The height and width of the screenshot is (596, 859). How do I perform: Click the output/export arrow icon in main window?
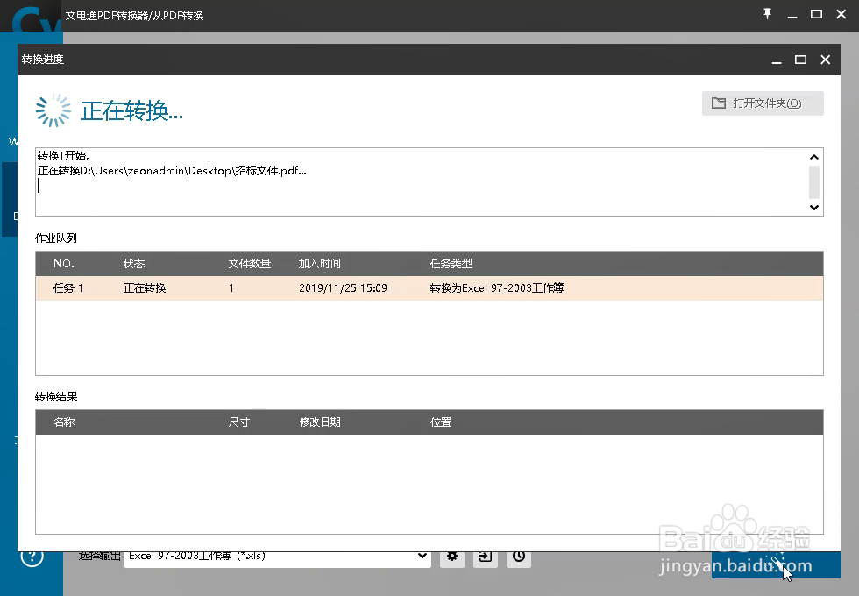point(486,557)
